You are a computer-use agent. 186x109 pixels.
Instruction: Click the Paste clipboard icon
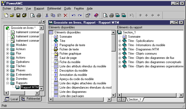pos(59,15)
